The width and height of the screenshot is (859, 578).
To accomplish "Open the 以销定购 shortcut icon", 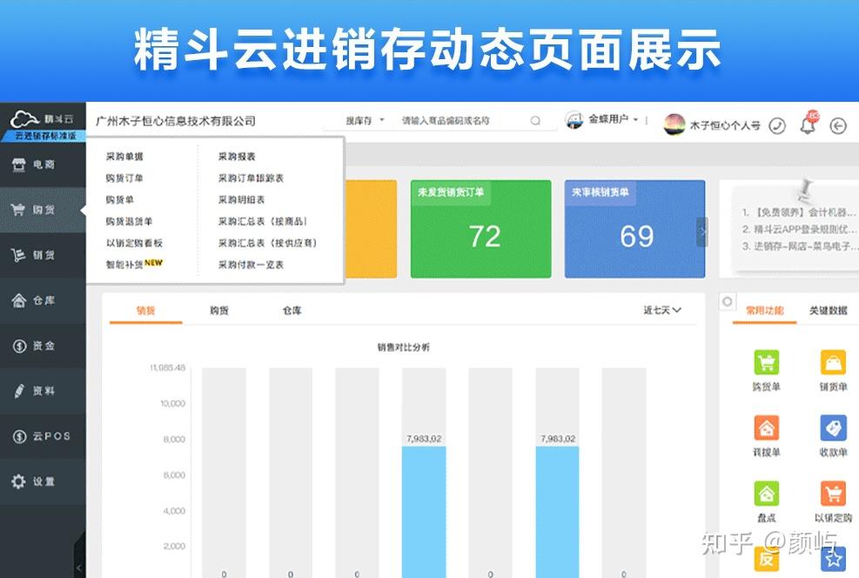I will click(833, 493).
